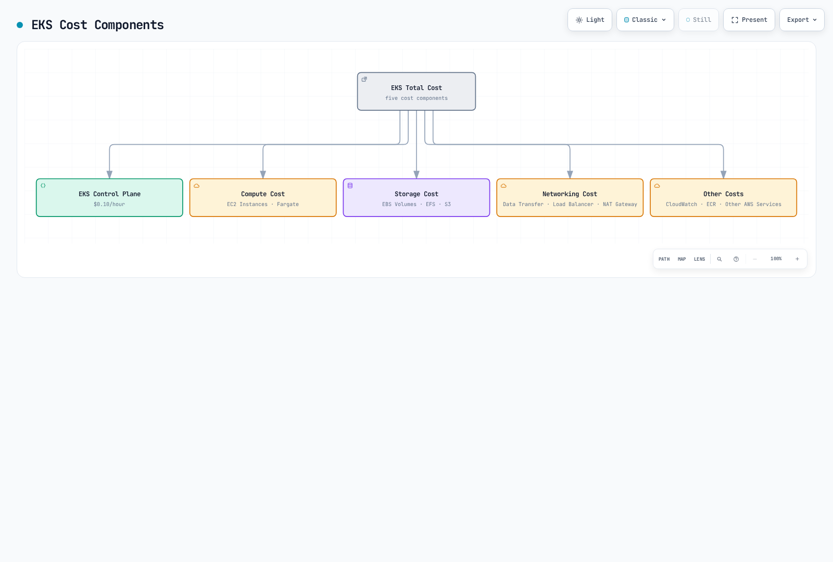The image size is (833, 562).
Task: Select the Other Costs node
Action: (724, 198)
